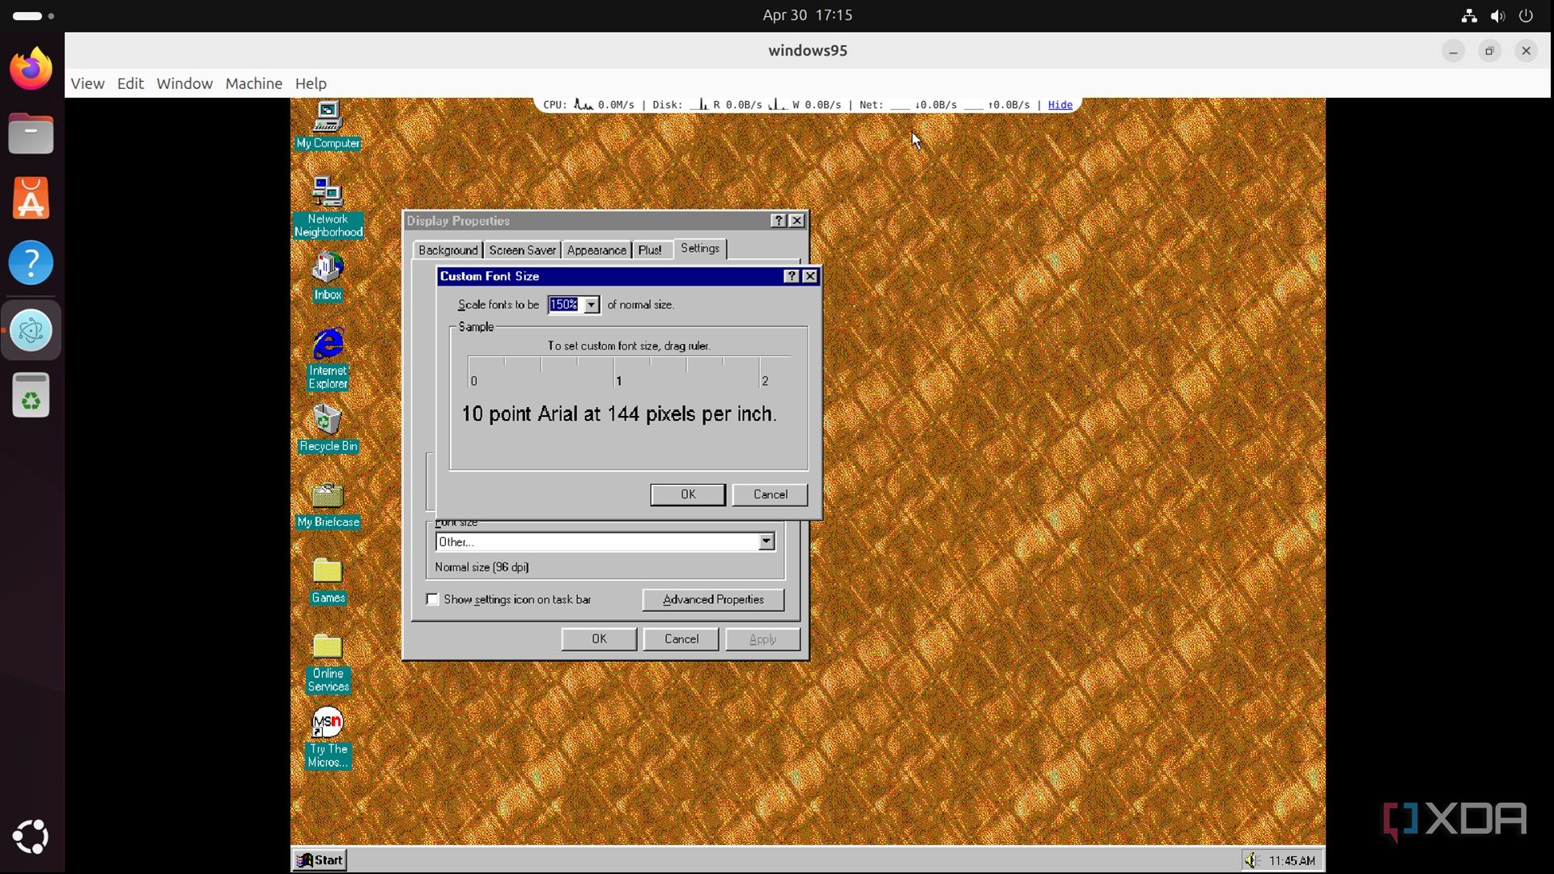Open the Windows 95 Start menu
Viewport: 1554px width, 874px height.
click(x=320, y=859)
